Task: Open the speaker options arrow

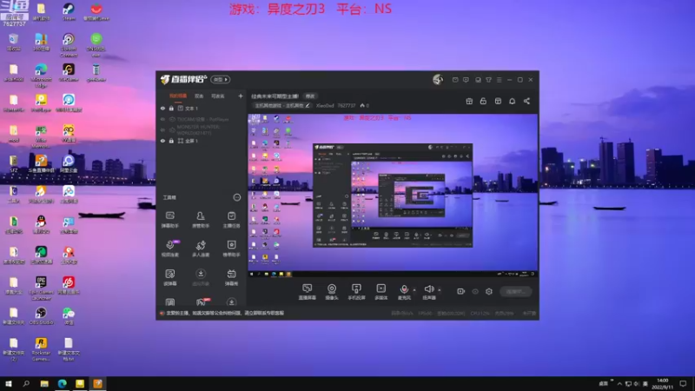Action: (x=440, y=290)
